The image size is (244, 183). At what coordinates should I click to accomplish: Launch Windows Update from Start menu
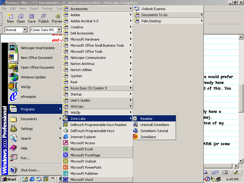[x=35, y=77]
